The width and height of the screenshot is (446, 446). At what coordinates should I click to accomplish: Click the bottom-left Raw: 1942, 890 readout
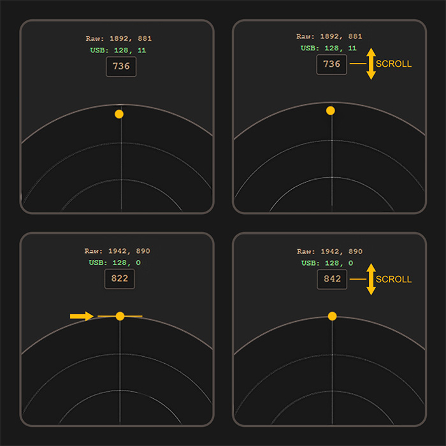pos(117,251)
